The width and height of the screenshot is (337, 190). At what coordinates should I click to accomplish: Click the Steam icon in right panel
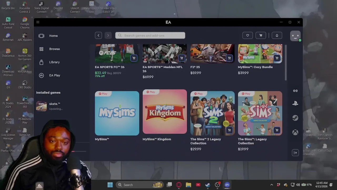click(295, 118)
